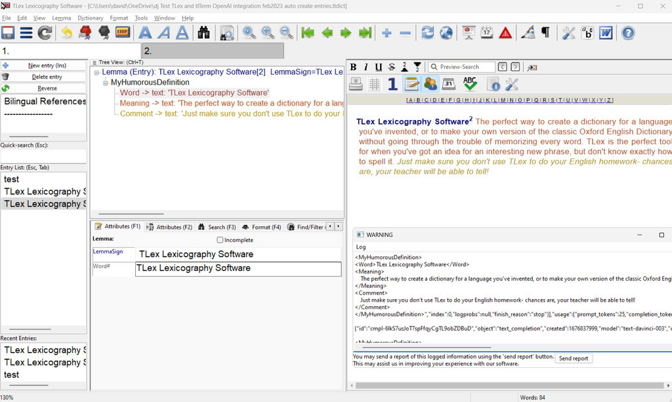The width and height of the screenshot is (672, 402).
Task: Click the Word# input field
Action: (x=238, y=269)
